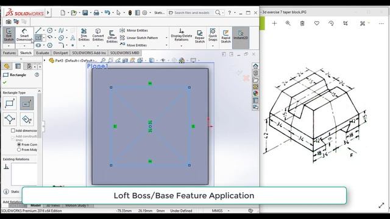Viewport: 390px width, 219px height.
Task: Select the Point sketch tool
Action: [x=73, y=45]
